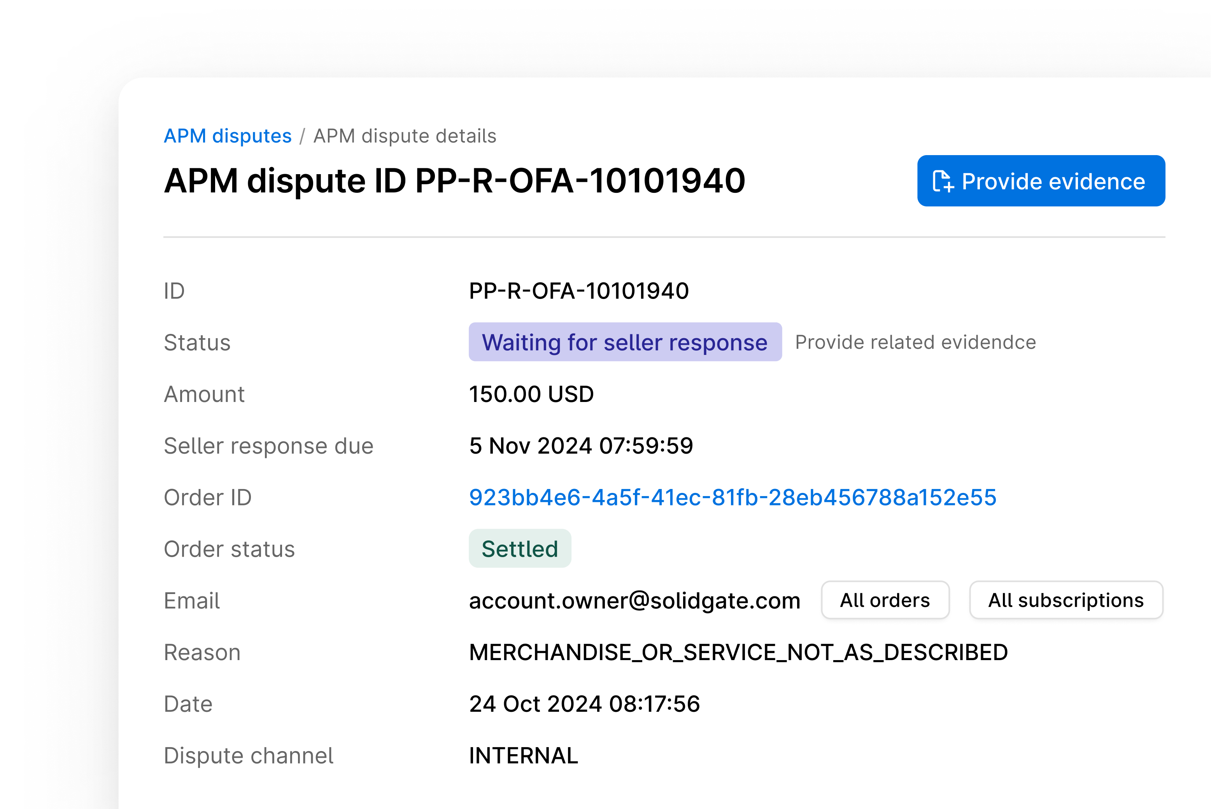Open order 923bb4e6-4a5f-41ec-81fb-28eb456788a152e55

(732, 497)
